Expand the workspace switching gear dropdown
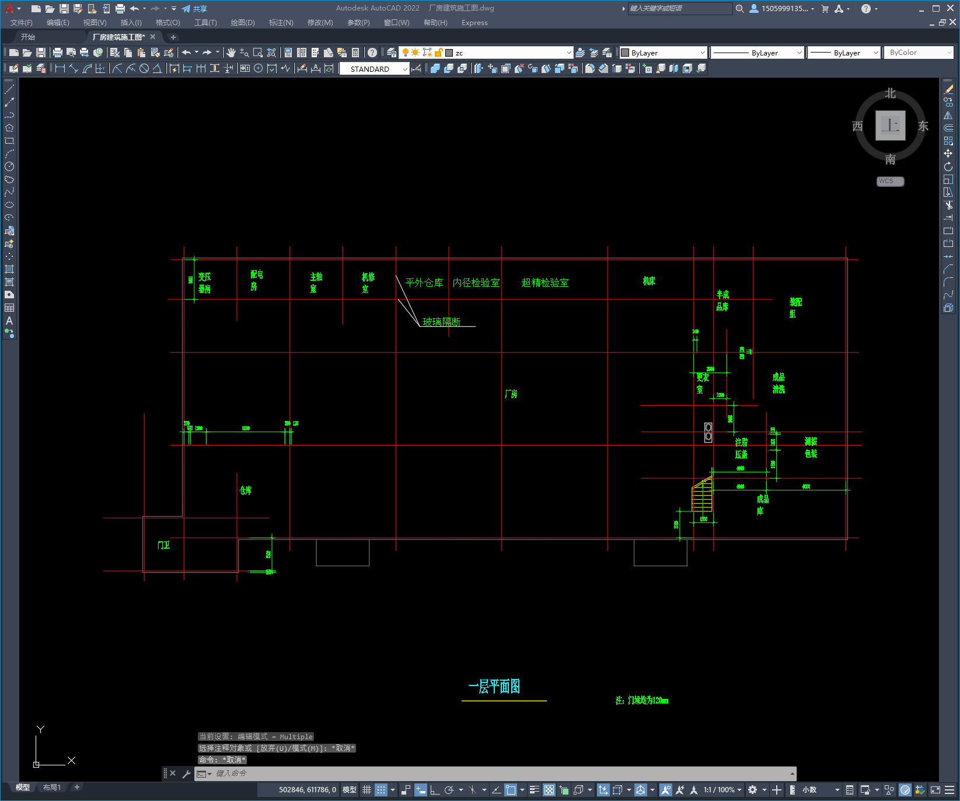The width and height of the screenshot is (960, 801). pyautogui.click(x=764, y=790)
